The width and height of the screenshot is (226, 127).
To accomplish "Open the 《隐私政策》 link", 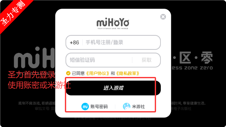I will click(x=128, y=73).
